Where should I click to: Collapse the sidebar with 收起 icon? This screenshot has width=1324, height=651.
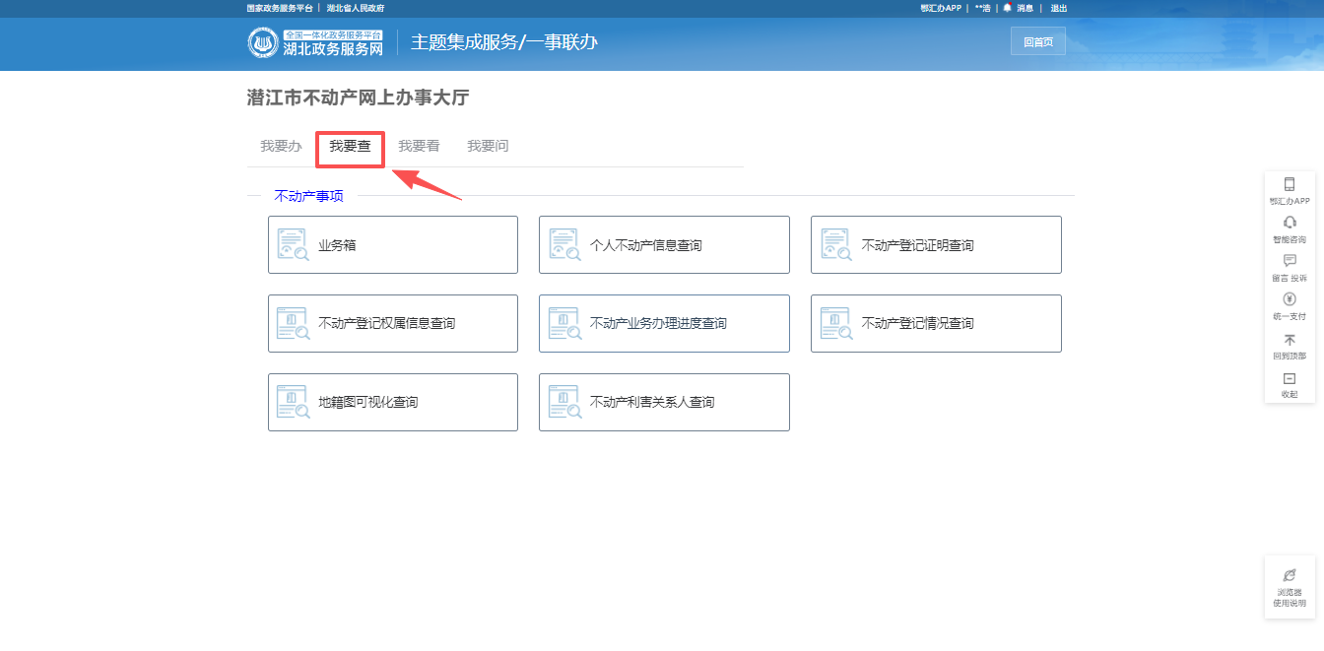click(x=1290, y=379)
